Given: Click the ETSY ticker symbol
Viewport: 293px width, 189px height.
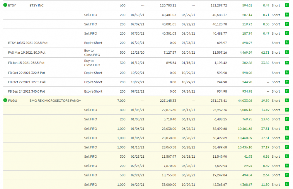Looking at the screenshot, I should tap(12, 6).
